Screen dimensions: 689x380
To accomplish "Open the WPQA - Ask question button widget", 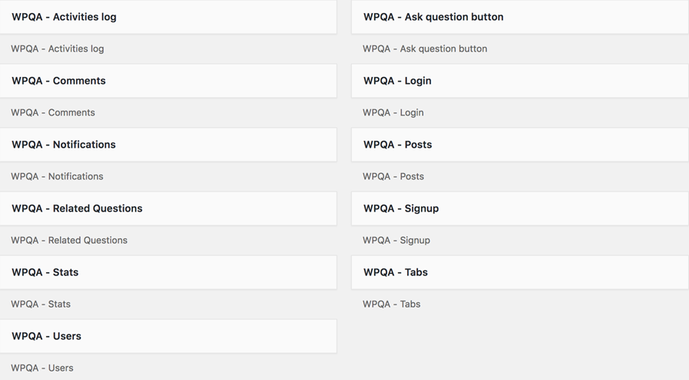I will [x=520, y=17].
